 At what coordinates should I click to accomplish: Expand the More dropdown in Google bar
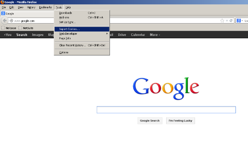[x=155, y=35]
